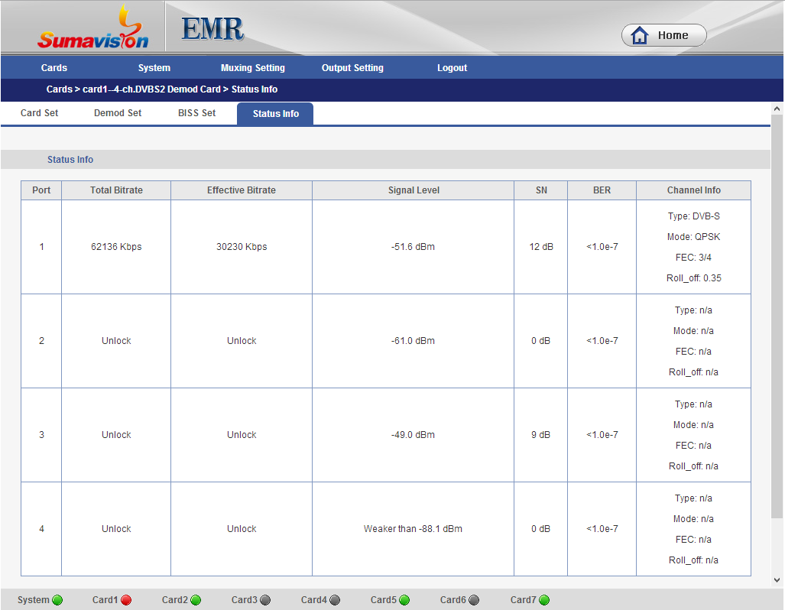Open the Output Setting menu
The image size is (785, 610).
click(352, 67)
